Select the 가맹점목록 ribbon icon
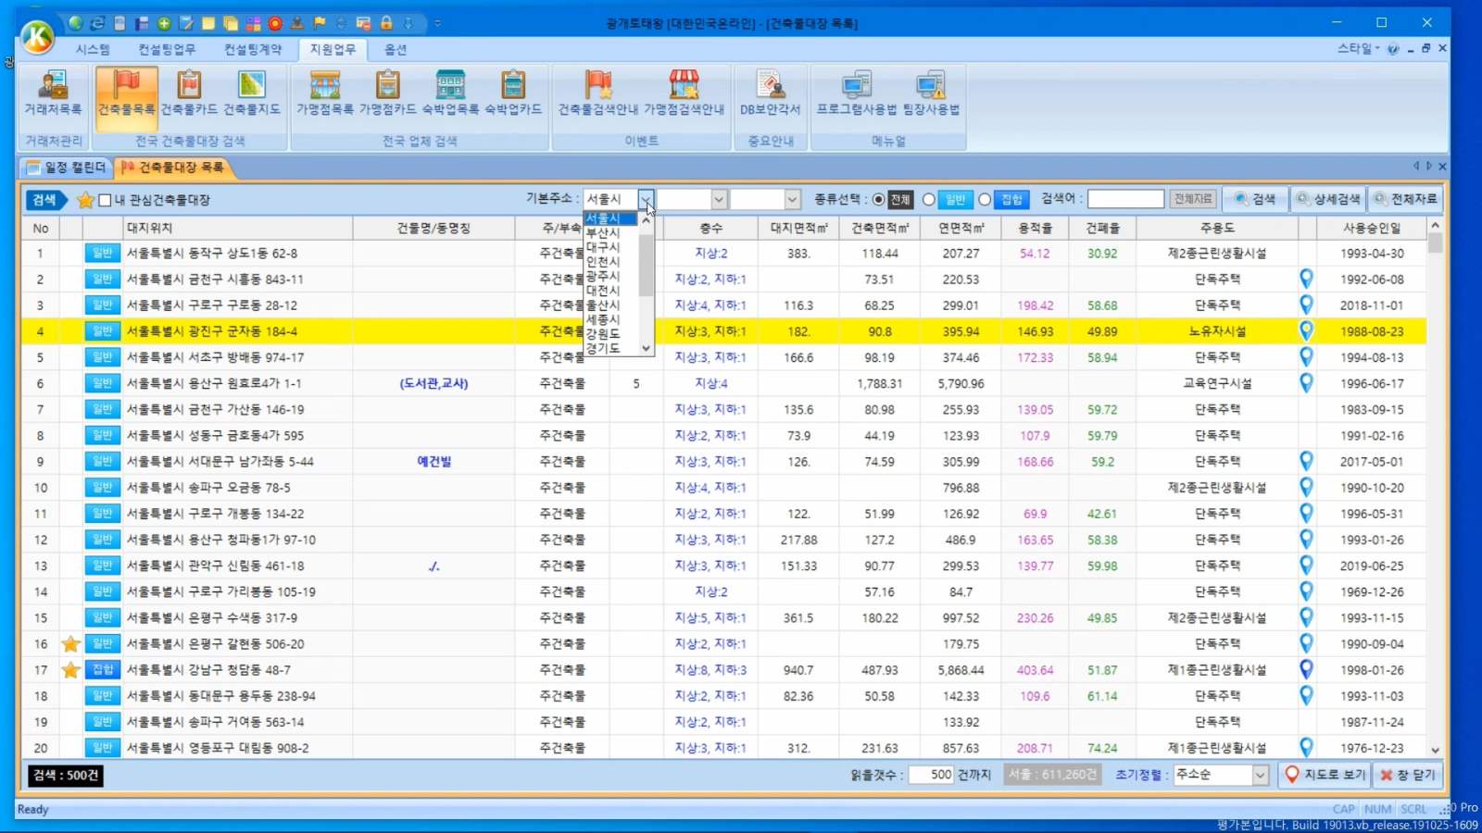 (x=324, y=93)
